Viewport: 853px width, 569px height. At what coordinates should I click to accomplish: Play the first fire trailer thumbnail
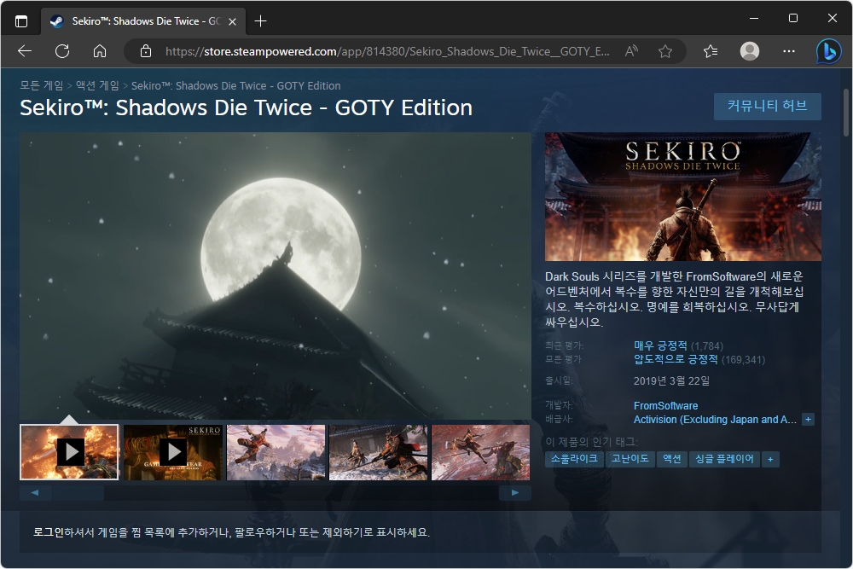(x=69, y=452)
